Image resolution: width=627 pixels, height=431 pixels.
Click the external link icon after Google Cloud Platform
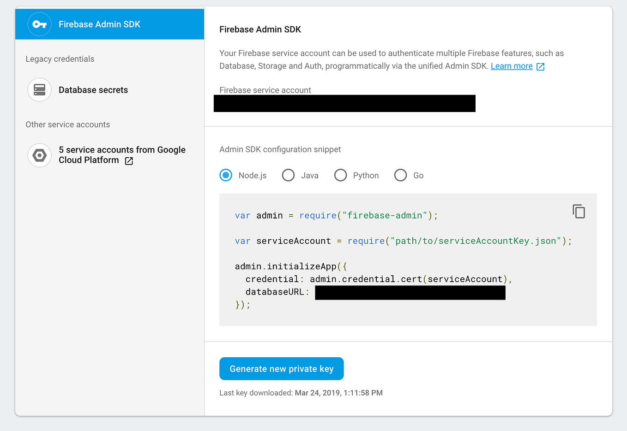pos(128,161)
